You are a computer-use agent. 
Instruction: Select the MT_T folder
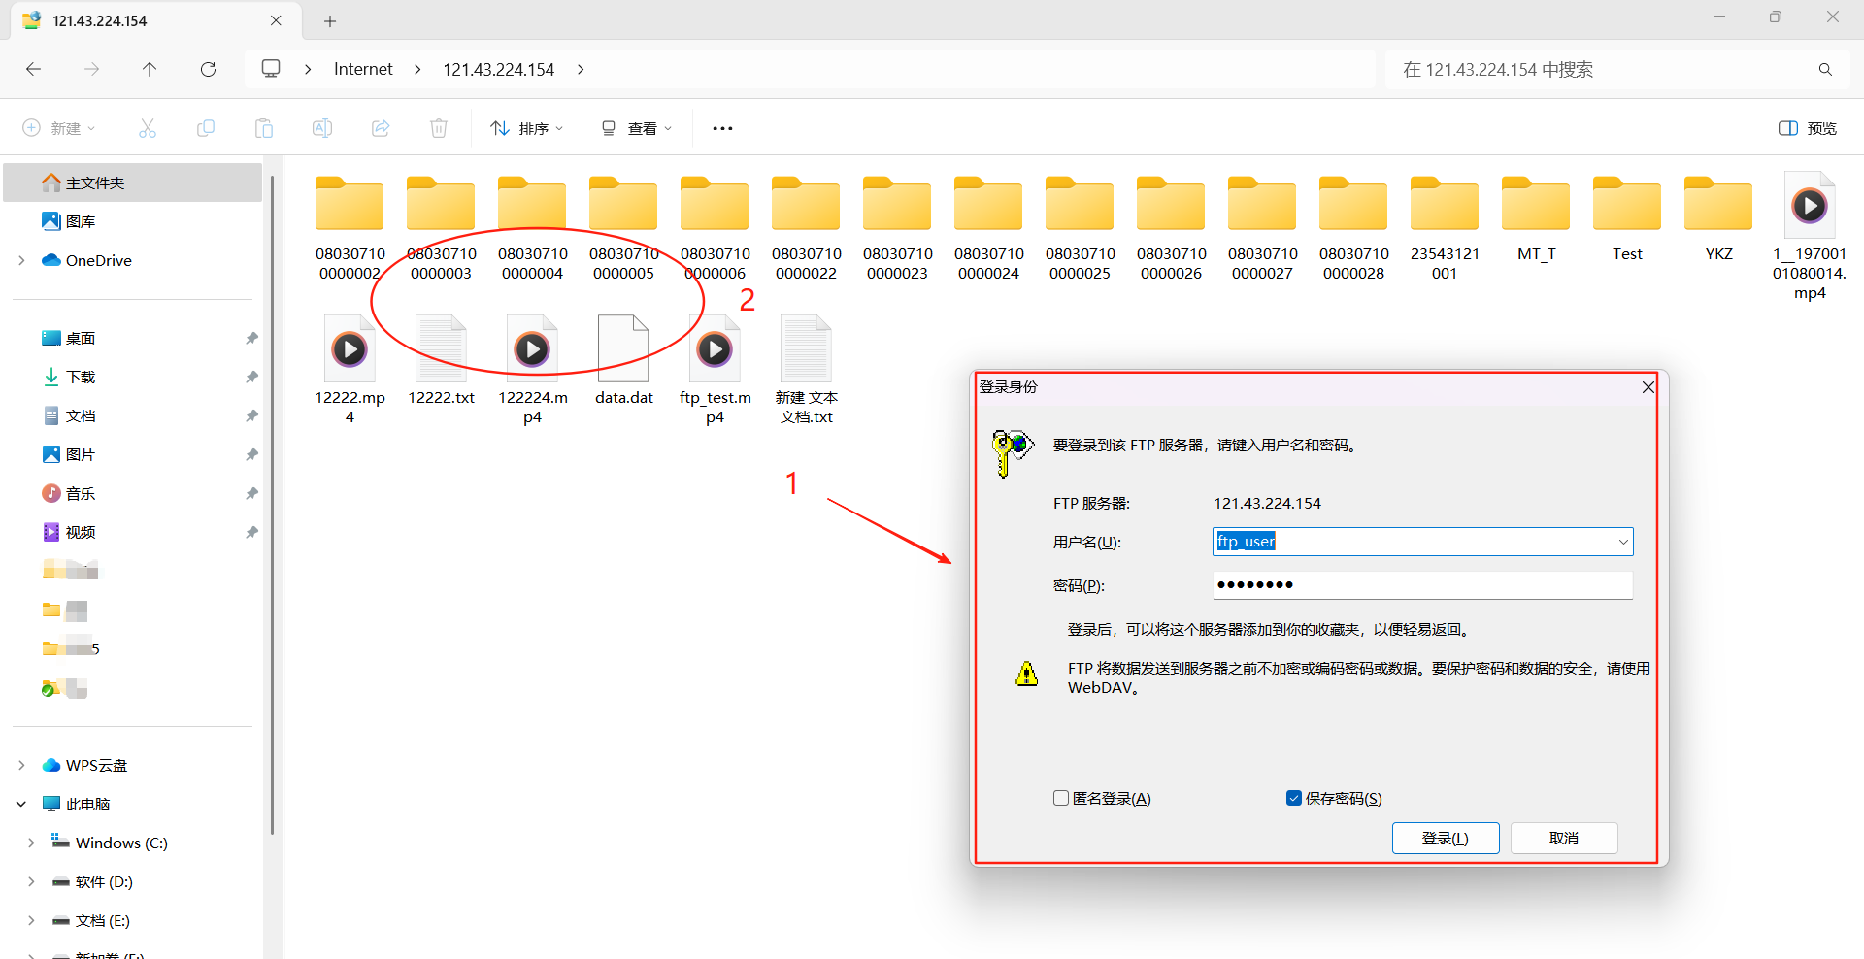click(x=1536, y=219)
